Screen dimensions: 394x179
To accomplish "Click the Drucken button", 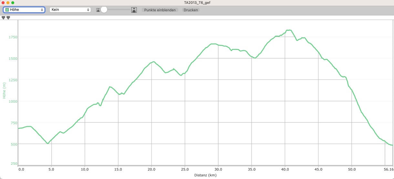I will click(191, 10).
